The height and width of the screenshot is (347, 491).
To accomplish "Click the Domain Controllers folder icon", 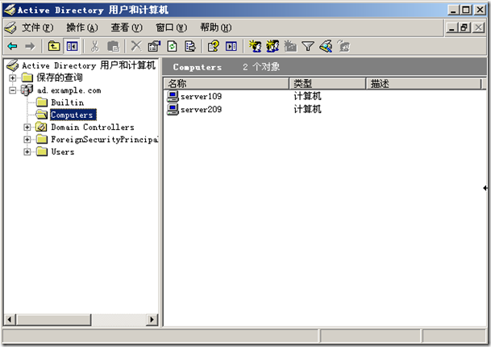I will click(x=41, y=127).
